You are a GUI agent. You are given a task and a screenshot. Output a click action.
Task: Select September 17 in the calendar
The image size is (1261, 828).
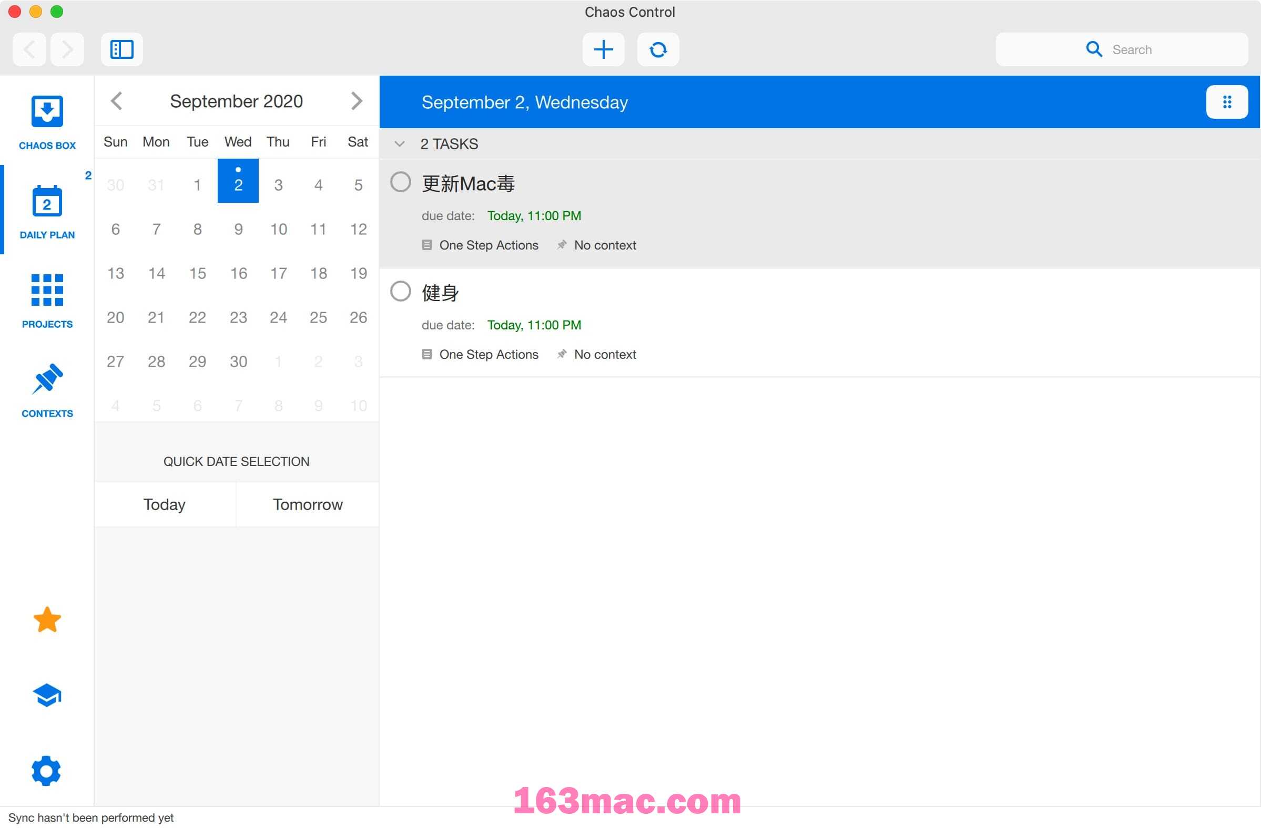[x=278, y=273]
